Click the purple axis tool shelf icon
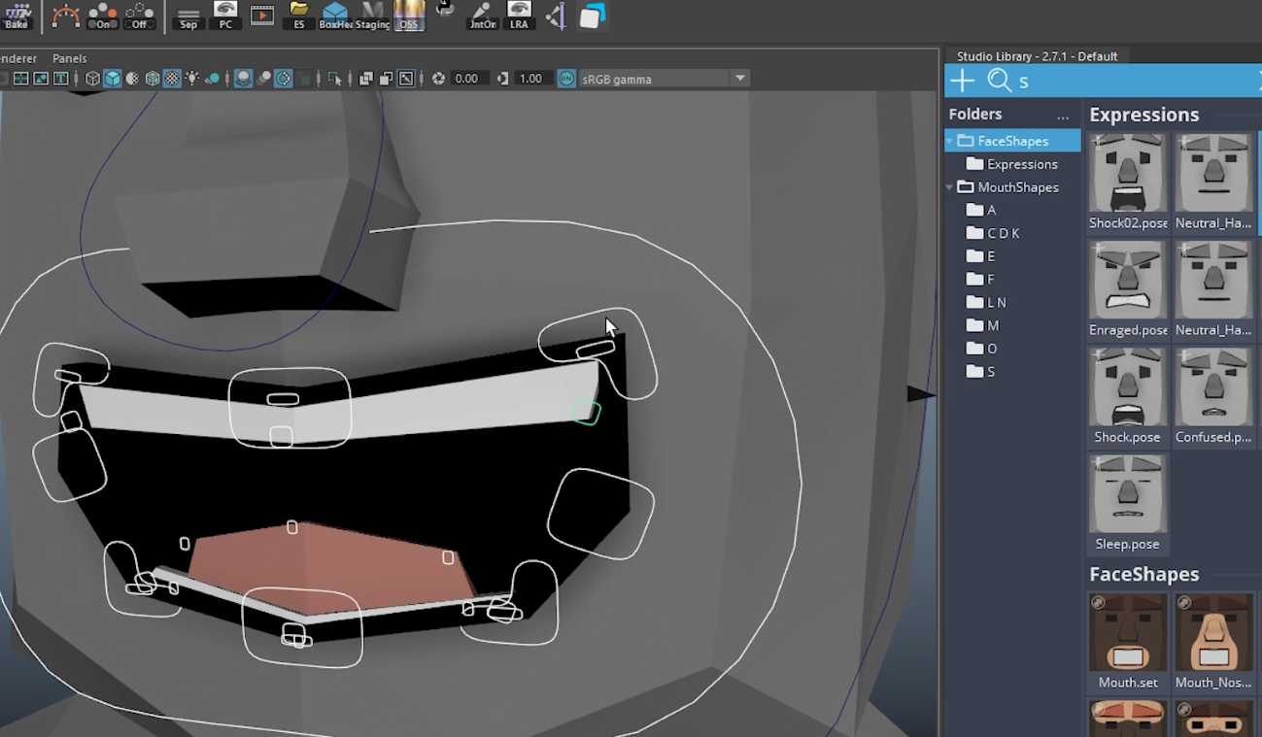The width and height of the screenshot is (1262, 737). (556, 16)
